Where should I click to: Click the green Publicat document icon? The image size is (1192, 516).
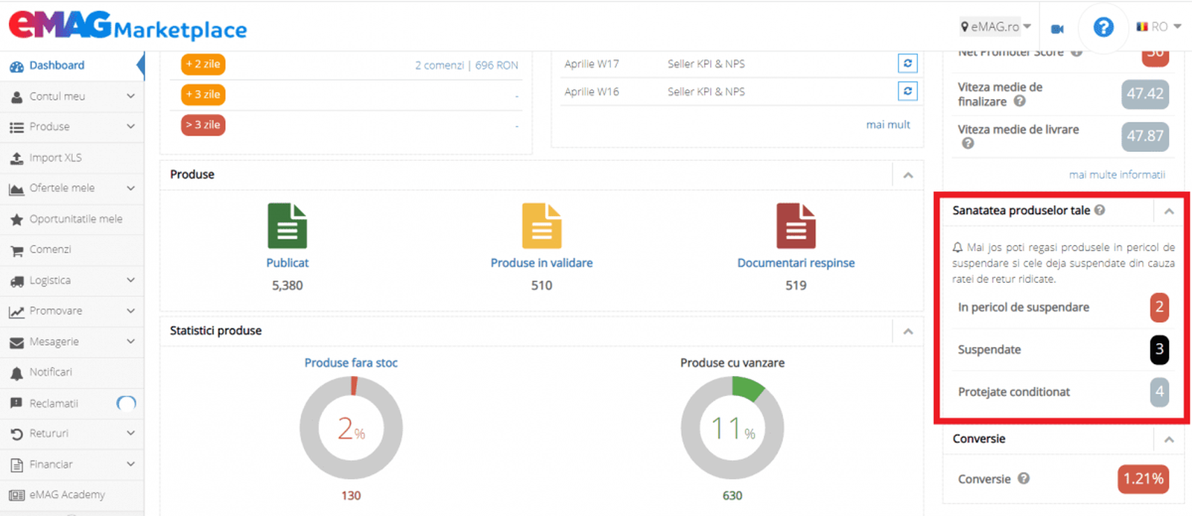point(287,226)
